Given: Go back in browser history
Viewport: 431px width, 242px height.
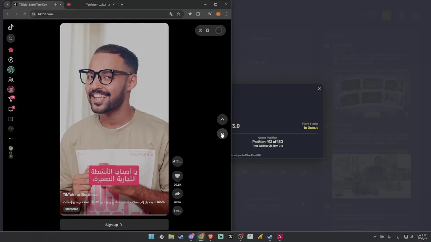Looking at the screenshot, I should point(8,14).
